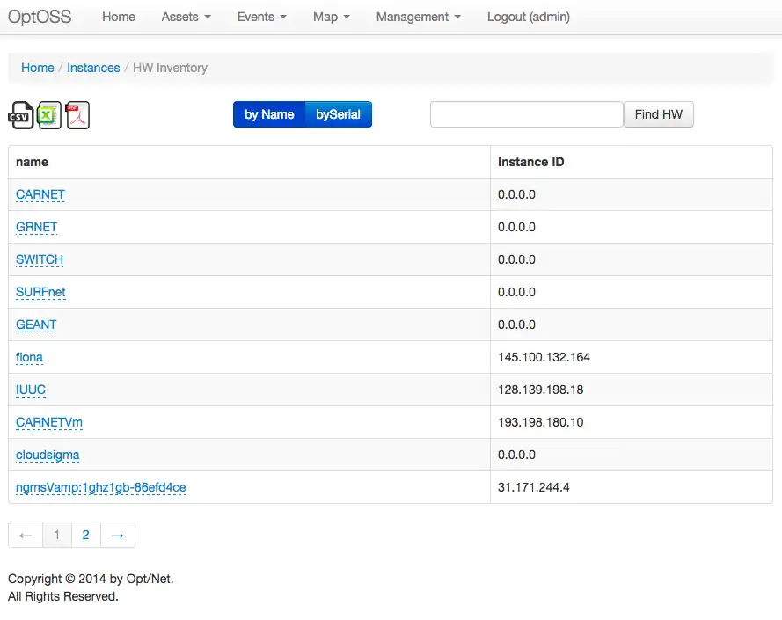Viewport: 782px width, 620px height.
Task: Select the 0.0.0.0 cell for CARNET
Action: click(x=632, y=194)
